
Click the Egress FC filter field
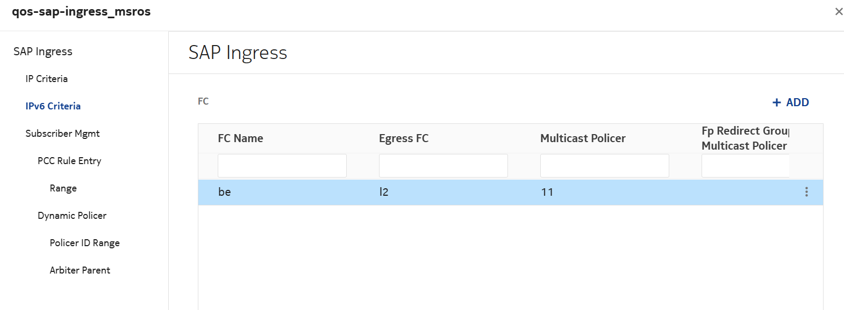coord(443,166)
